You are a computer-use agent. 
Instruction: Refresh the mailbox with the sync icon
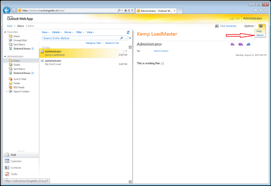(128, 33)
